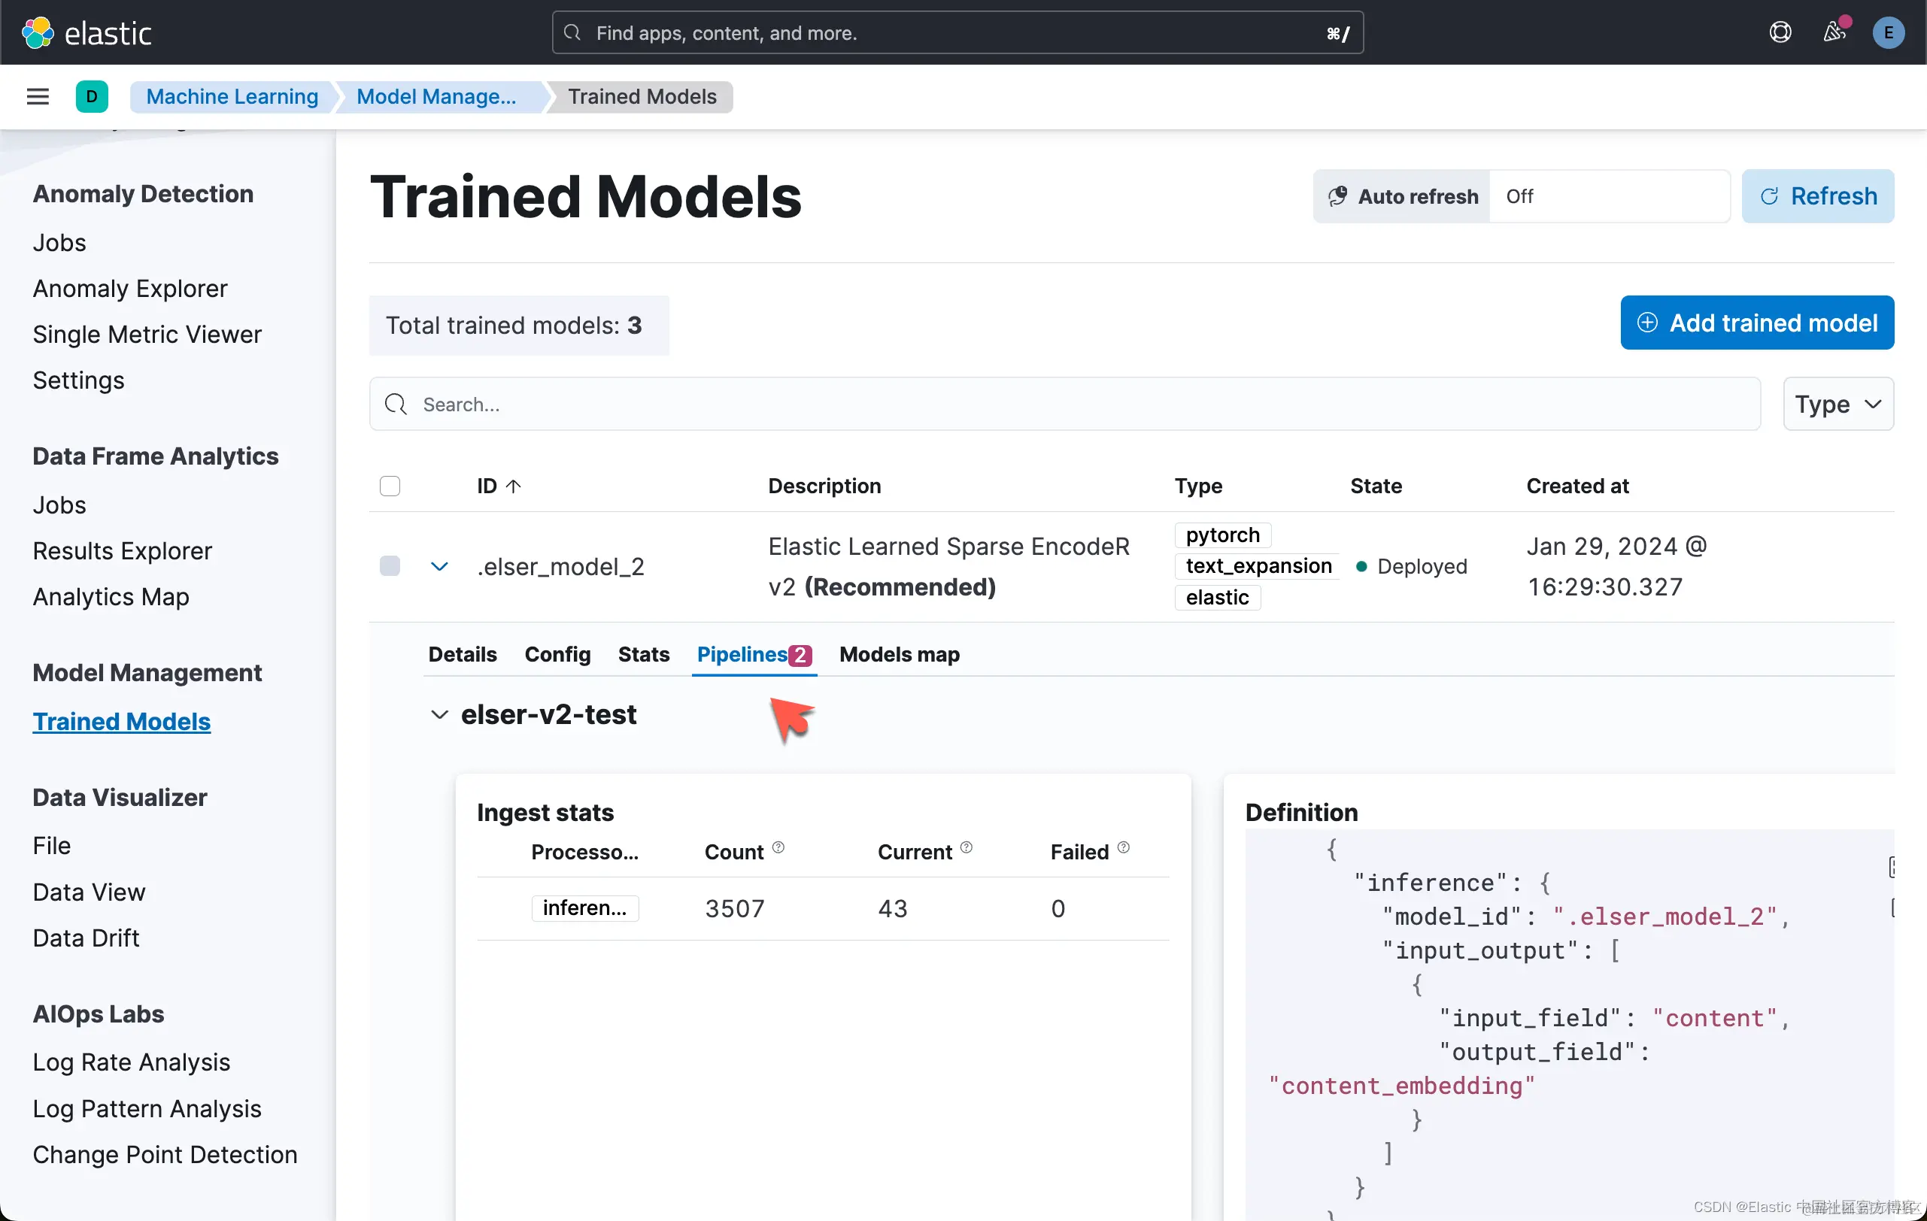Click the trained models Search field
Image resolution: width=1927 pixels, height=1221 pixels.
1064,404
